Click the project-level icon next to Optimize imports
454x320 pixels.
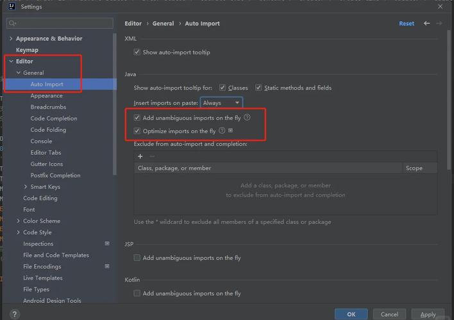click(x=230, y=131)
